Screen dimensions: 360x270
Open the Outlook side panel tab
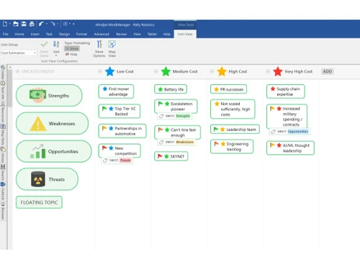3,192
